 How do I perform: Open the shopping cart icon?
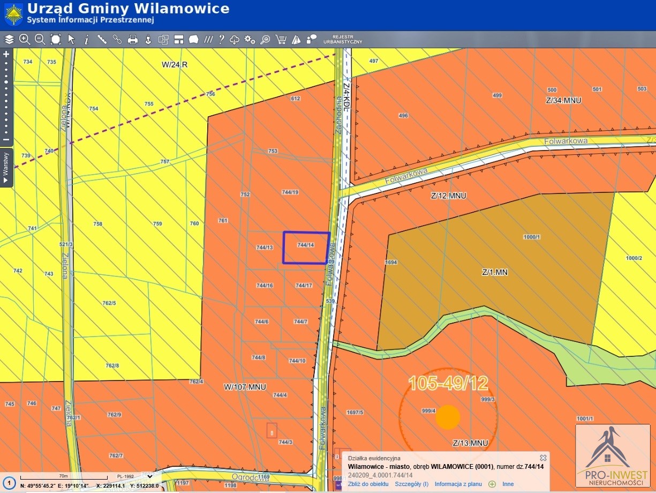[x=281, y=39]
